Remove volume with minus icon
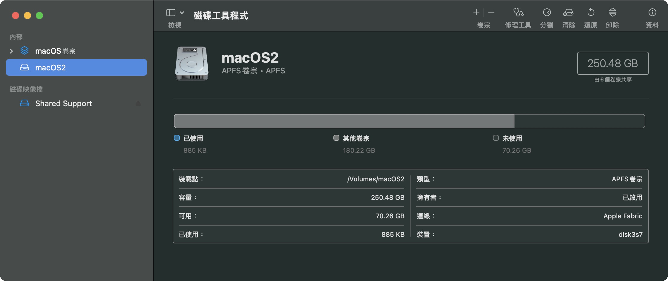This screenshot has width=668, height=281. coord(491,13)
